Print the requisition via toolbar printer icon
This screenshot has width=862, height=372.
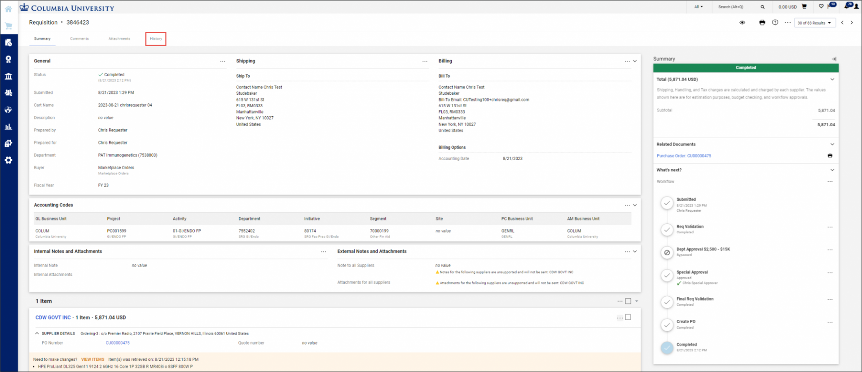click(x=762, y=22)
